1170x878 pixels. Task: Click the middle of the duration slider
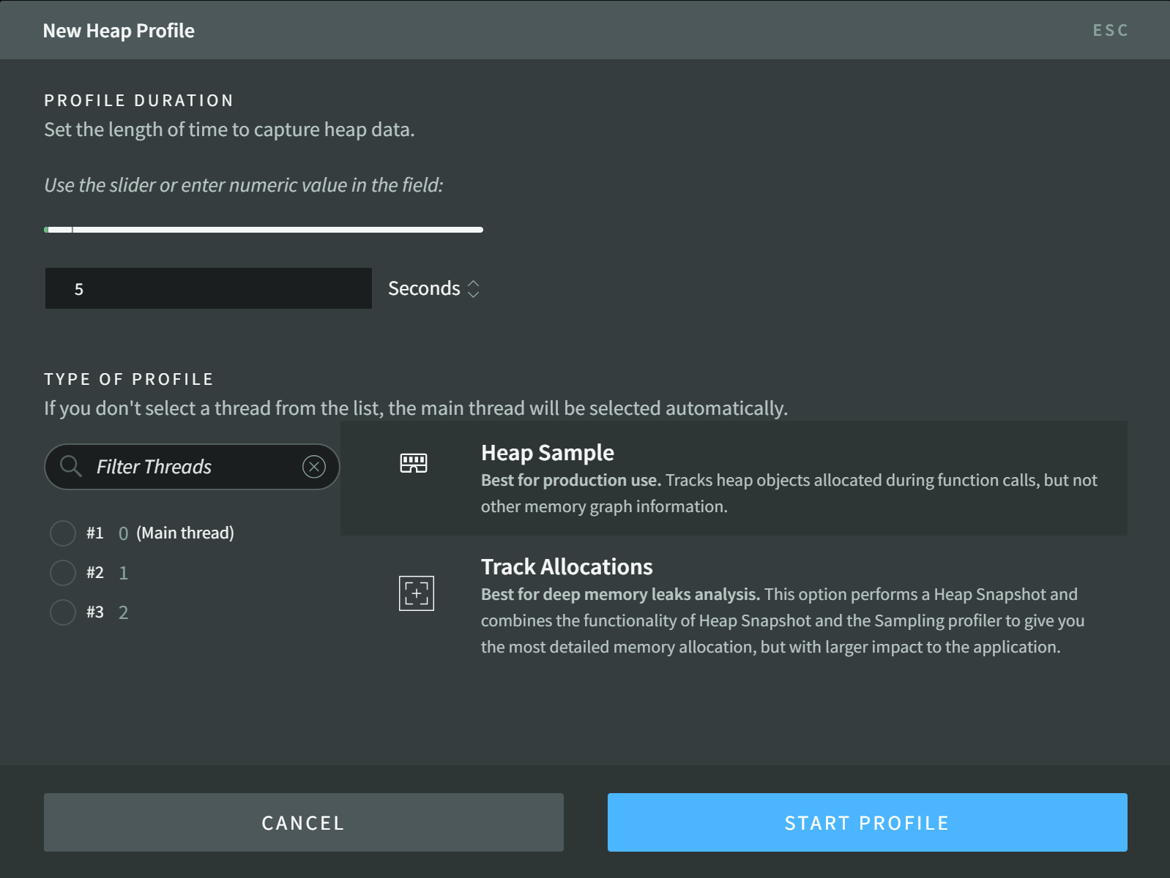(x=264, y=230)
